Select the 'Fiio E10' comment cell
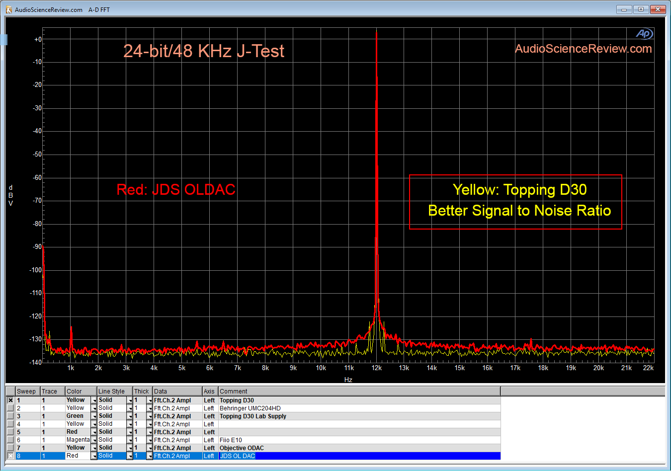Screen dimensions: 671x471 point(359,440)
